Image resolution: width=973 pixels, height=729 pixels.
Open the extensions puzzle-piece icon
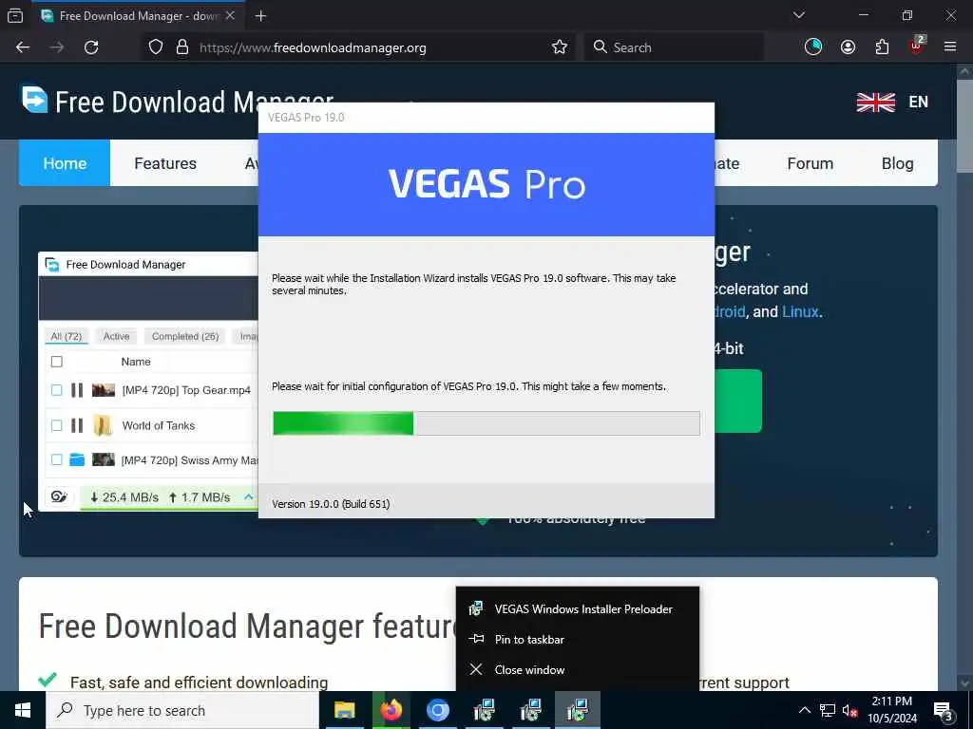click(882, 47)
